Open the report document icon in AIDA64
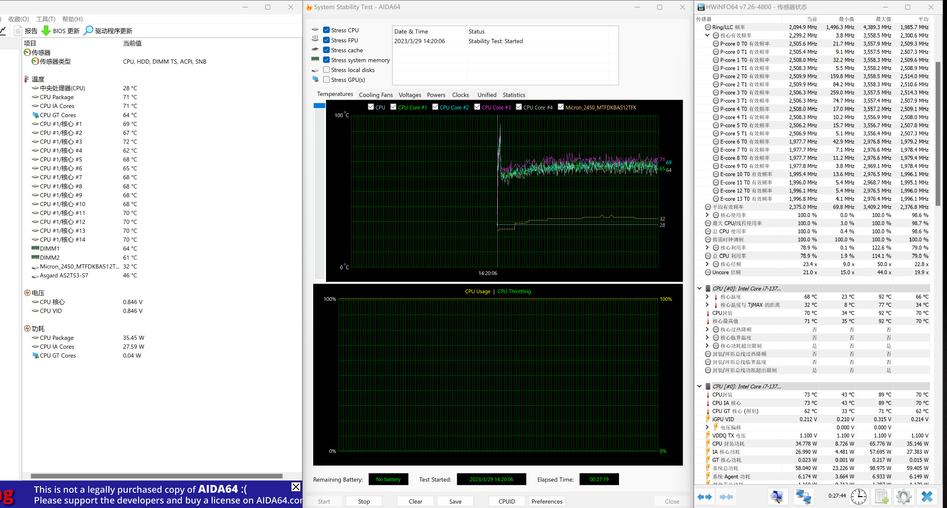Viewport: 947px width, 508px height. tap(18, 31)
